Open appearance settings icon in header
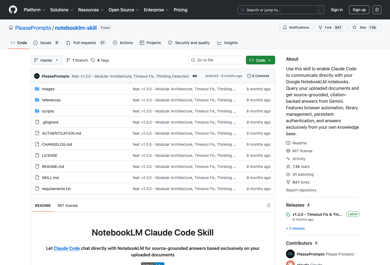390x265 pixels. coord(377,10)
